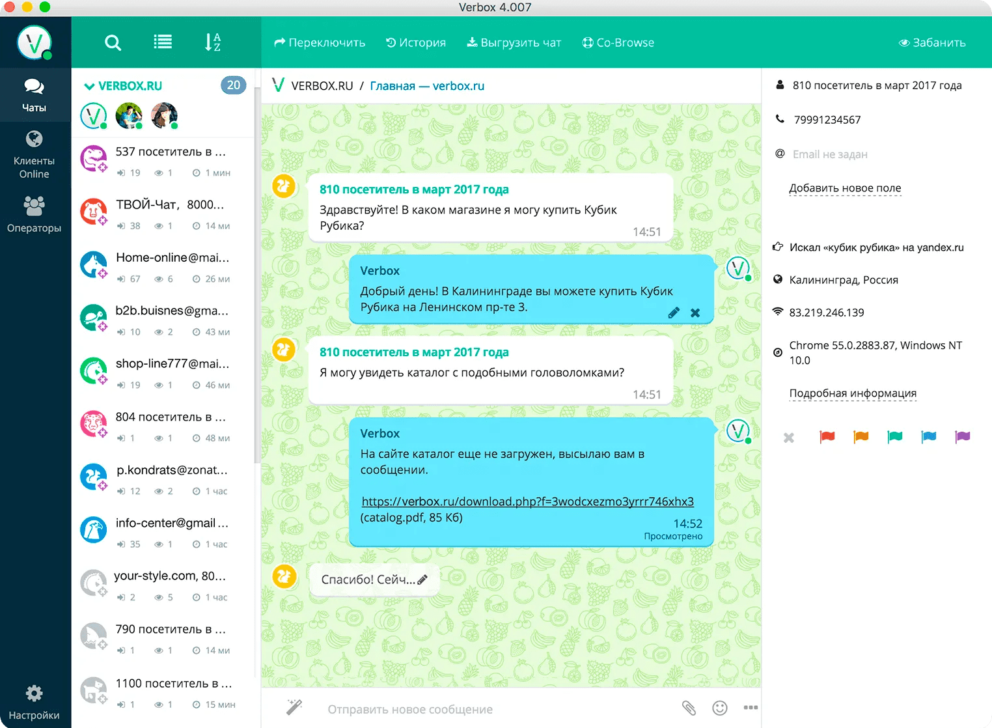This screenshot has width=992, height=728.
Task: Ban visitor with Забанить button
Action: pos(932,43)
